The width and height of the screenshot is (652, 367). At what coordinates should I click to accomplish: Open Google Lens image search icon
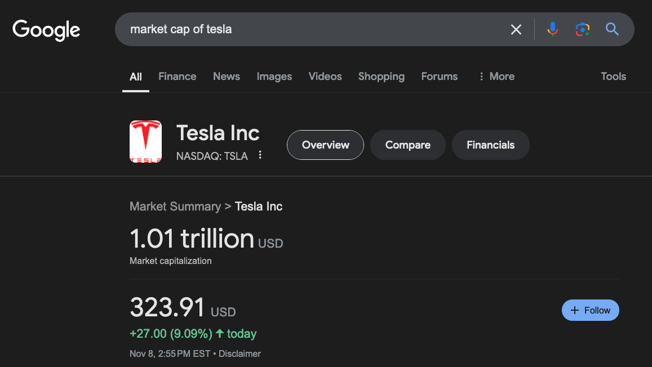pos(582,29)
